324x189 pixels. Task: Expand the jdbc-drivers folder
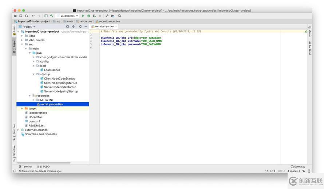pos(22,40)
